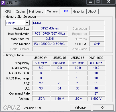Click tRC value 34
The image size is (116, 112).
coord(60,88)
